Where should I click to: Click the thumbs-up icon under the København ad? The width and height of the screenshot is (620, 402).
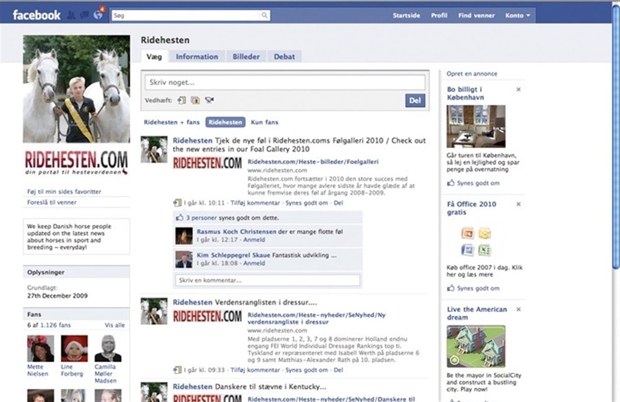[x=451, y=183]
